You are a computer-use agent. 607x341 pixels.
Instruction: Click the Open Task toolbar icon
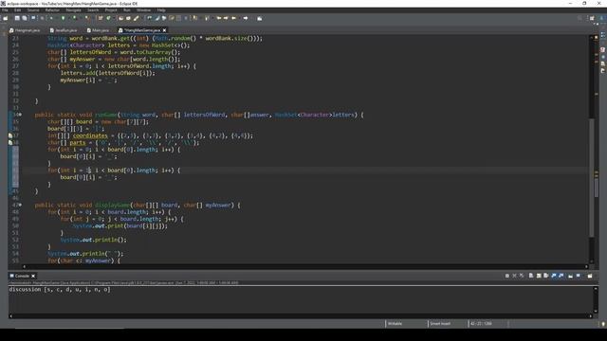point(128,18)
